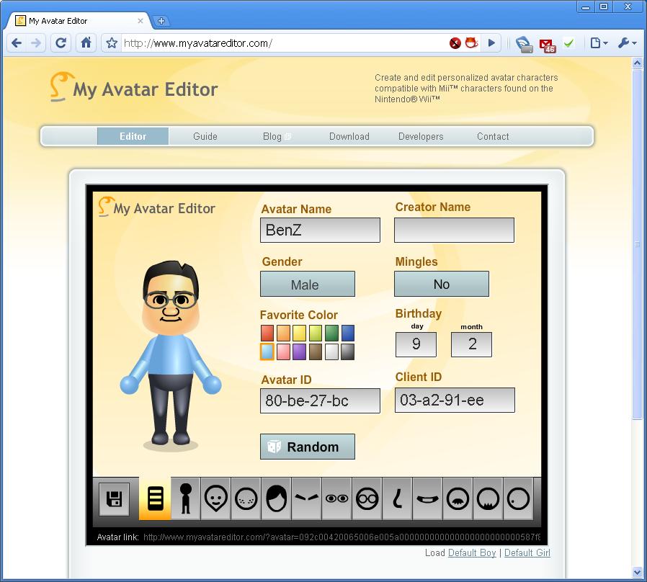The height and width of the screenshot is (582, 647).
Task: Select the mouth editor icon
Action: [x=427, y=499]
